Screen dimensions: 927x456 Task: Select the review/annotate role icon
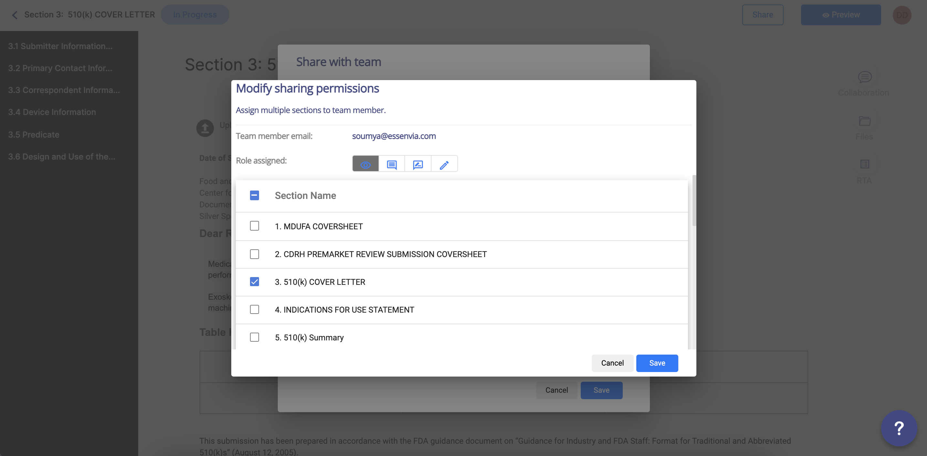click(418, 164)
